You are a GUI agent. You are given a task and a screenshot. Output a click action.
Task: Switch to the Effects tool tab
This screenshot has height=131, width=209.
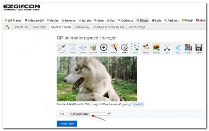click(x=22, y=27)
